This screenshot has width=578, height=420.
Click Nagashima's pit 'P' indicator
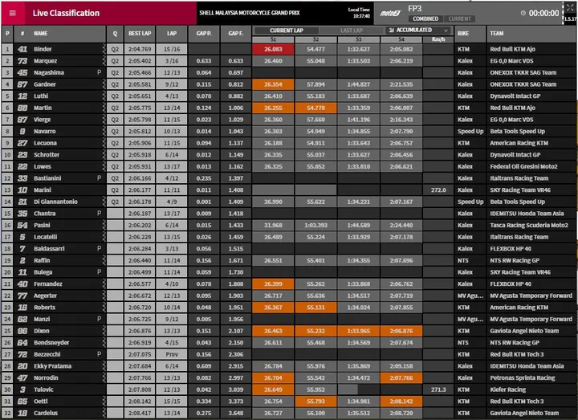(x=99, y=72)
